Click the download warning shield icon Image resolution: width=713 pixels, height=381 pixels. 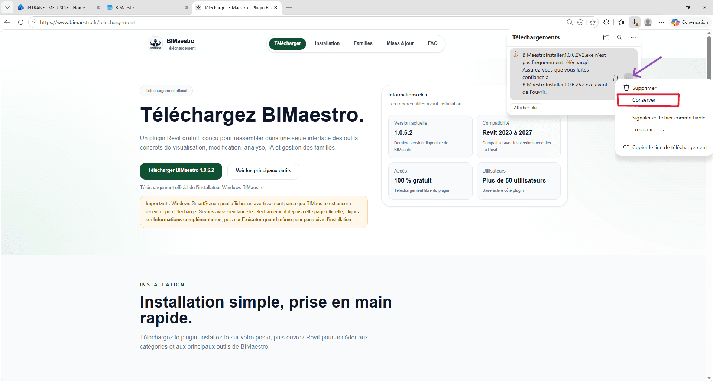515,55
